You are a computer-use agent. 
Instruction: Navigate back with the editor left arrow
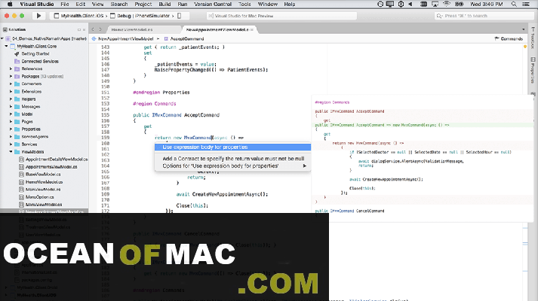(x=93, y=29)
